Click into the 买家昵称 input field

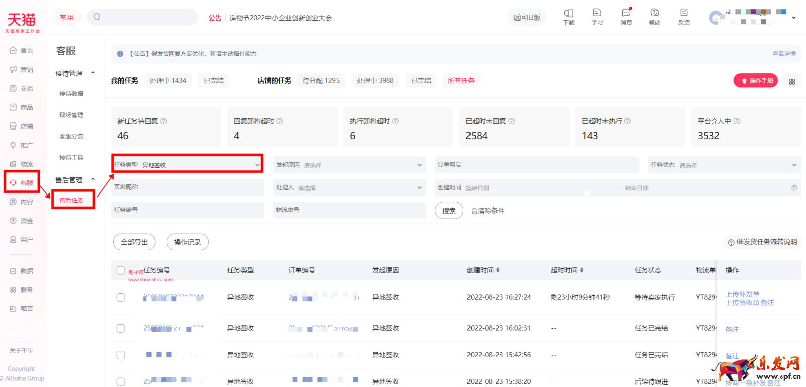coord(188,187)
